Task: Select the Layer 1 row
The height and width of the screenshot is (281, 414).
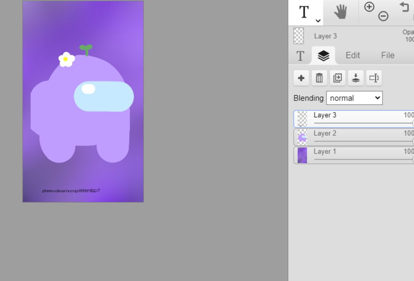Action: coord(354,155)
